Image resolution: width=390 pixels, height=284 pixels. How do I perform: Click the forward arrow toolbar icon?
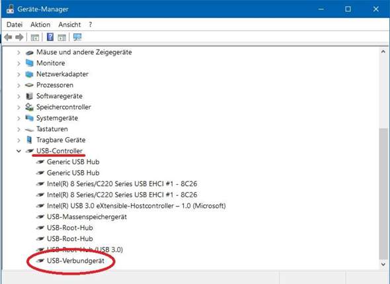tap(19, 37)
